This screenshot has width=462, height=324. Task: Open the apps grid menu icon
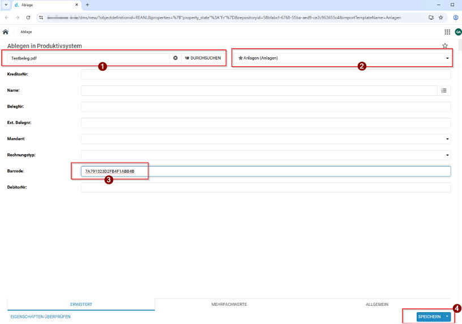coord(447,32)
